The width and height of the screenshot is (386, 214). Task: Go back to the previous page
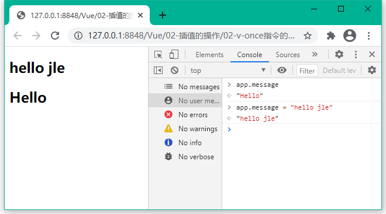(18, 36)
